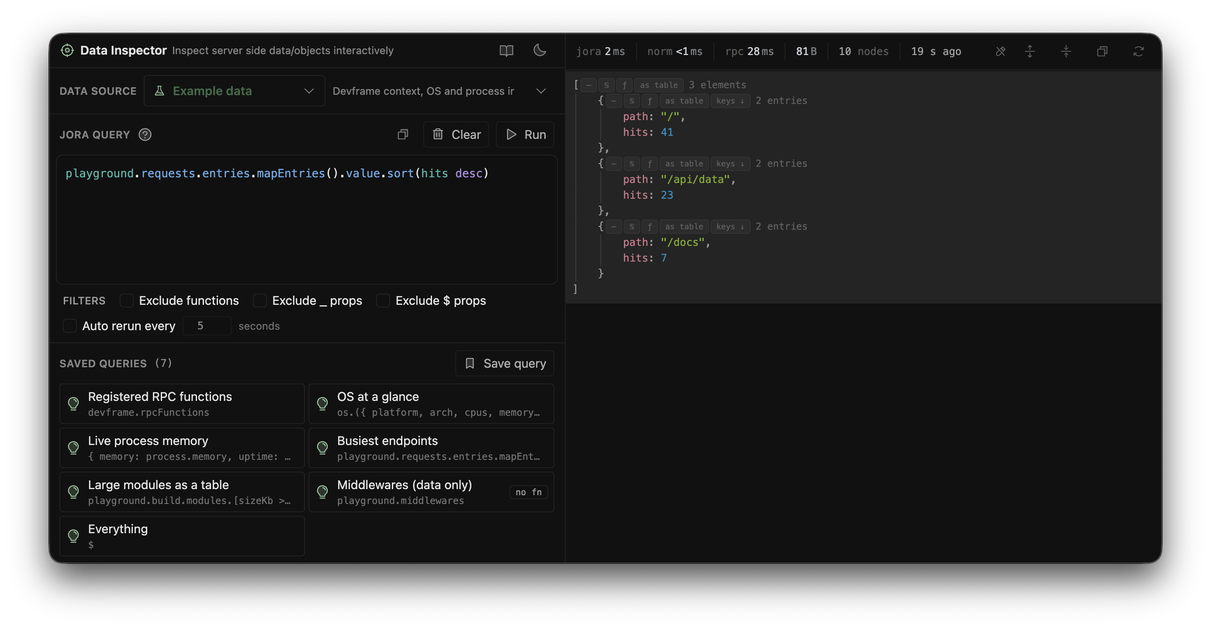Click the auto rerun seconds input field
The width and height of the screenshot is (1211, 628).
(x=207, y=326)
